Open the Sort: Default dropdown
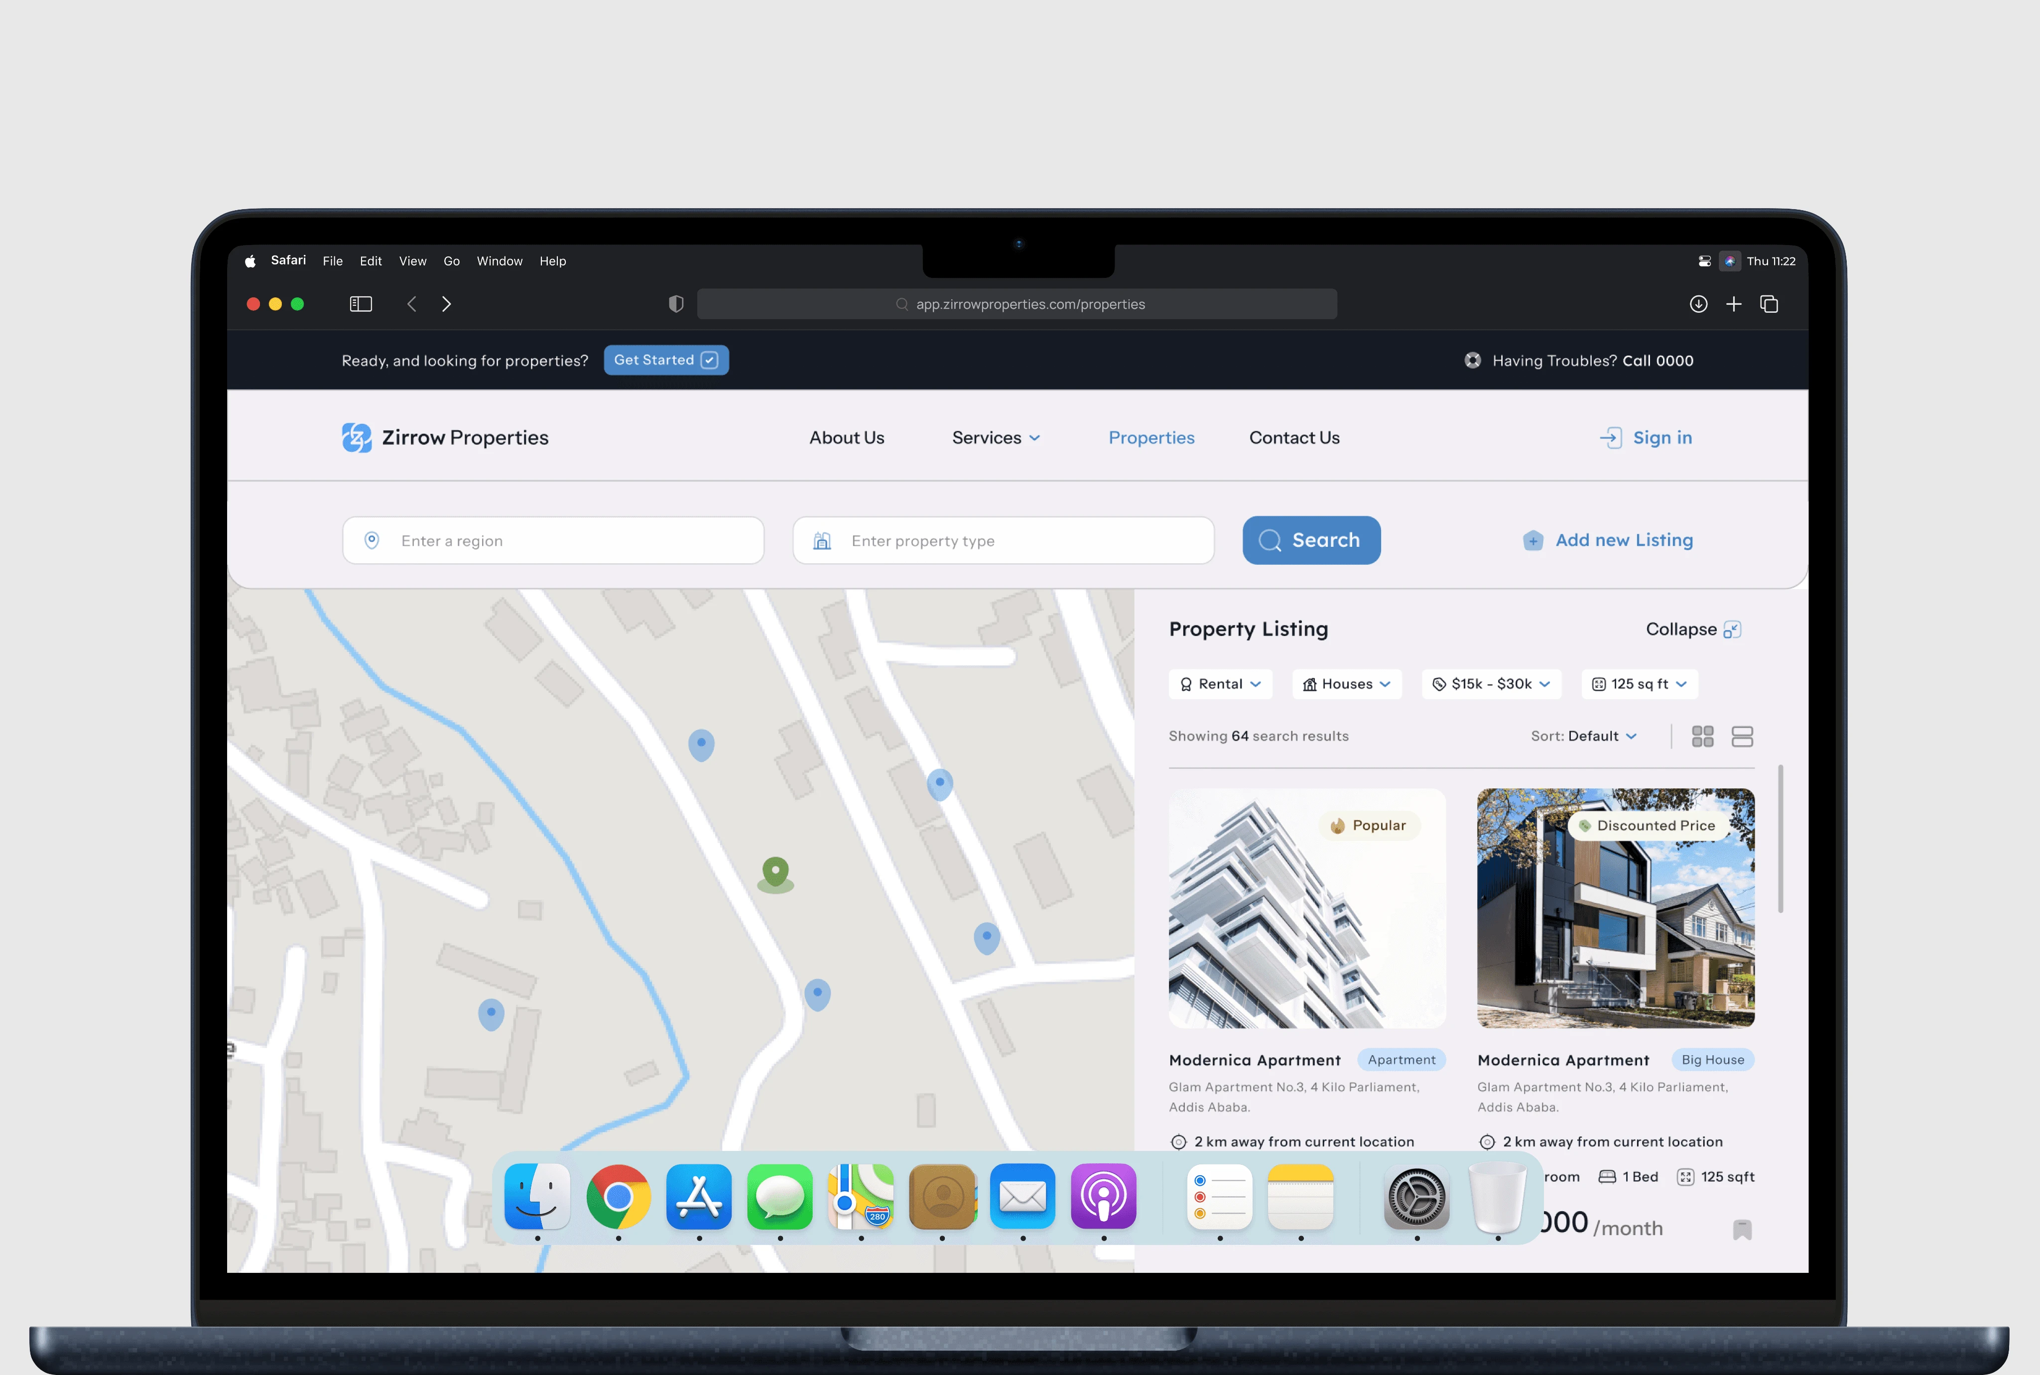The width and height of the screenshot is (2040, 1375). (1584, 737)
